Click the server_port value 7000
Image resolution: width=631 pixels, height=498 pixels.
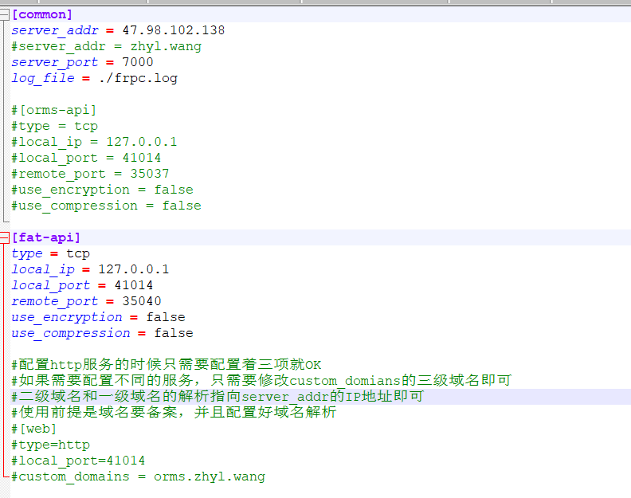coord(138,62)
